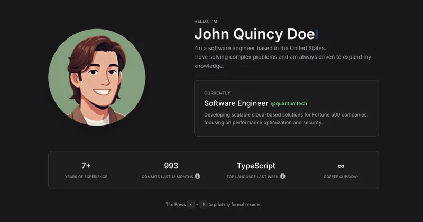Click the 'print my formal resume' tip text
The height and width of the screenshot is (222, 423).
click(235, 204)
